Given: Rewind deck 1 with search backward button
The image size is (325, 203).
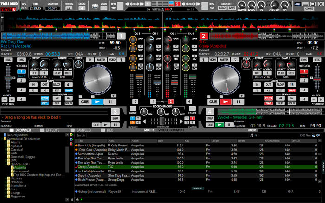Looking at the screenshot, I should [57, 98].
